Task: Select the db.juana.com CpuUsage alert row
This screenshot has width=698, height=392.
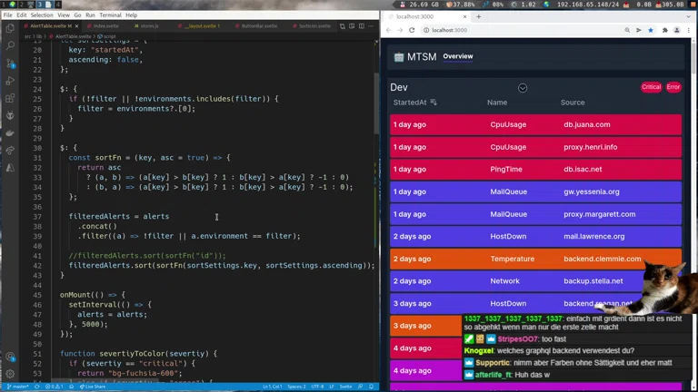Action: (x=535, y=125)
